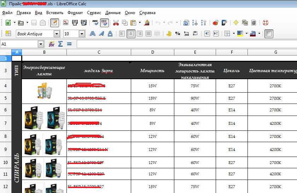297x193 pixels.
Task: Expand the Borders dropdown arrow
Action: pos(234,34)
